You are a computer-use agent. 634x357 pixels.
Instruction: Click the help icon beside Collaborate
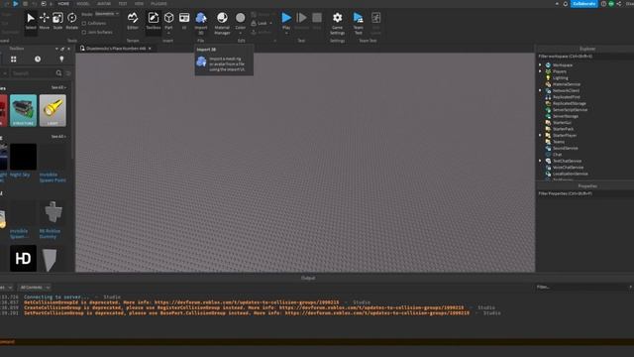coord(603,4)
